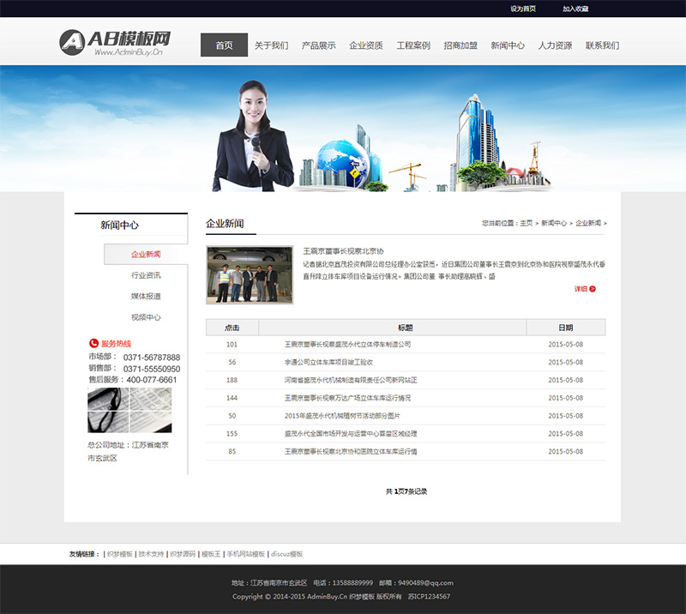Select 行业资讯 in the sidebar

[146, 275]
